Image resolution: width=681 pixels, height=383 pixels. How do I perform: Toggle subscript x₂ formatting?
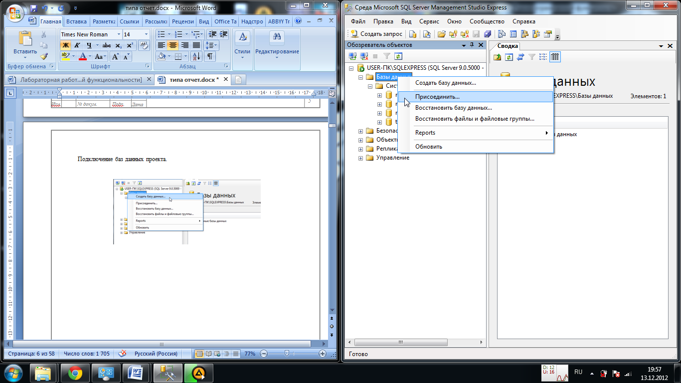point(118,45)
